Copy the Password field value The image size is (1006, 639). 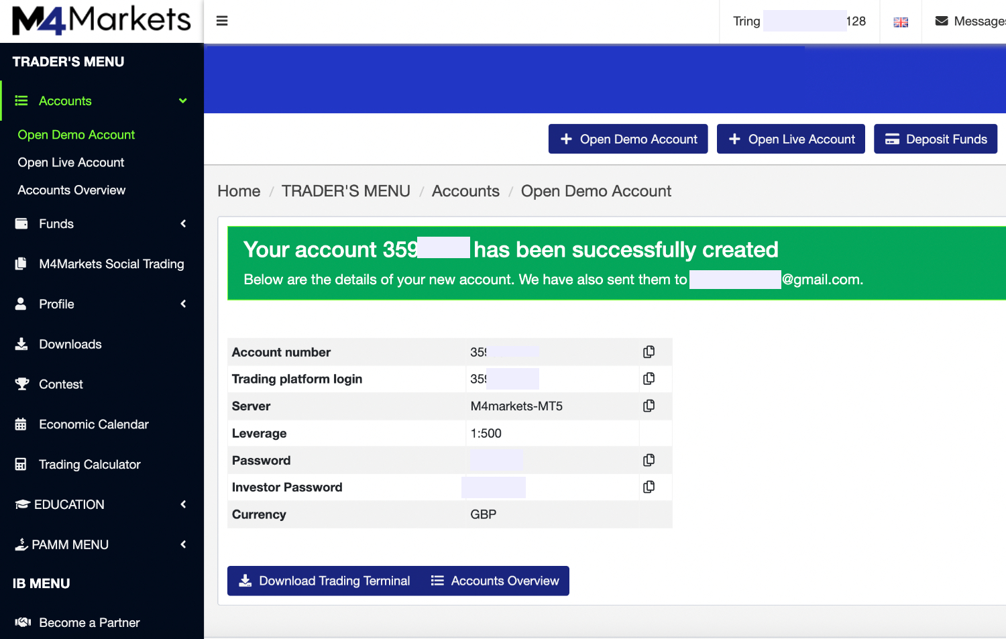click(x=649, y=460)
